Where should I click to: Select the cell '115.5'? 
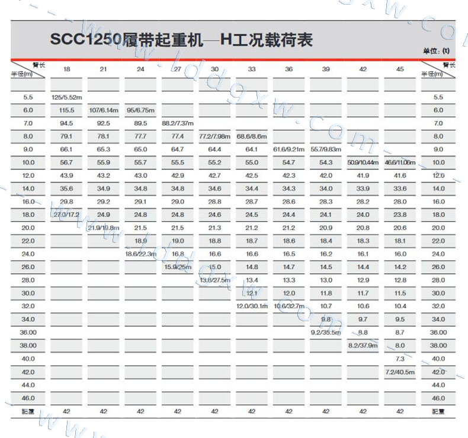coord(66,110)
